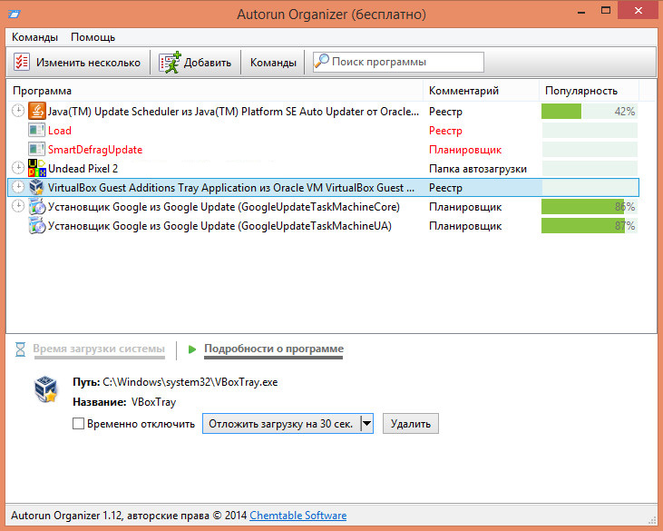Sort by the Комментарий column header
Image resolution: width=663 pixels, height=531 pixels.
(482, 91)
